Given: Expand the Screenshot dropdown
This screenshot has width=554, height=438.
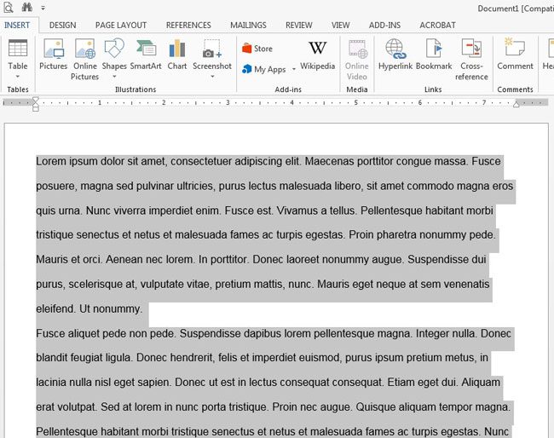Looking at the screenshot, I should tap(211, 75).
